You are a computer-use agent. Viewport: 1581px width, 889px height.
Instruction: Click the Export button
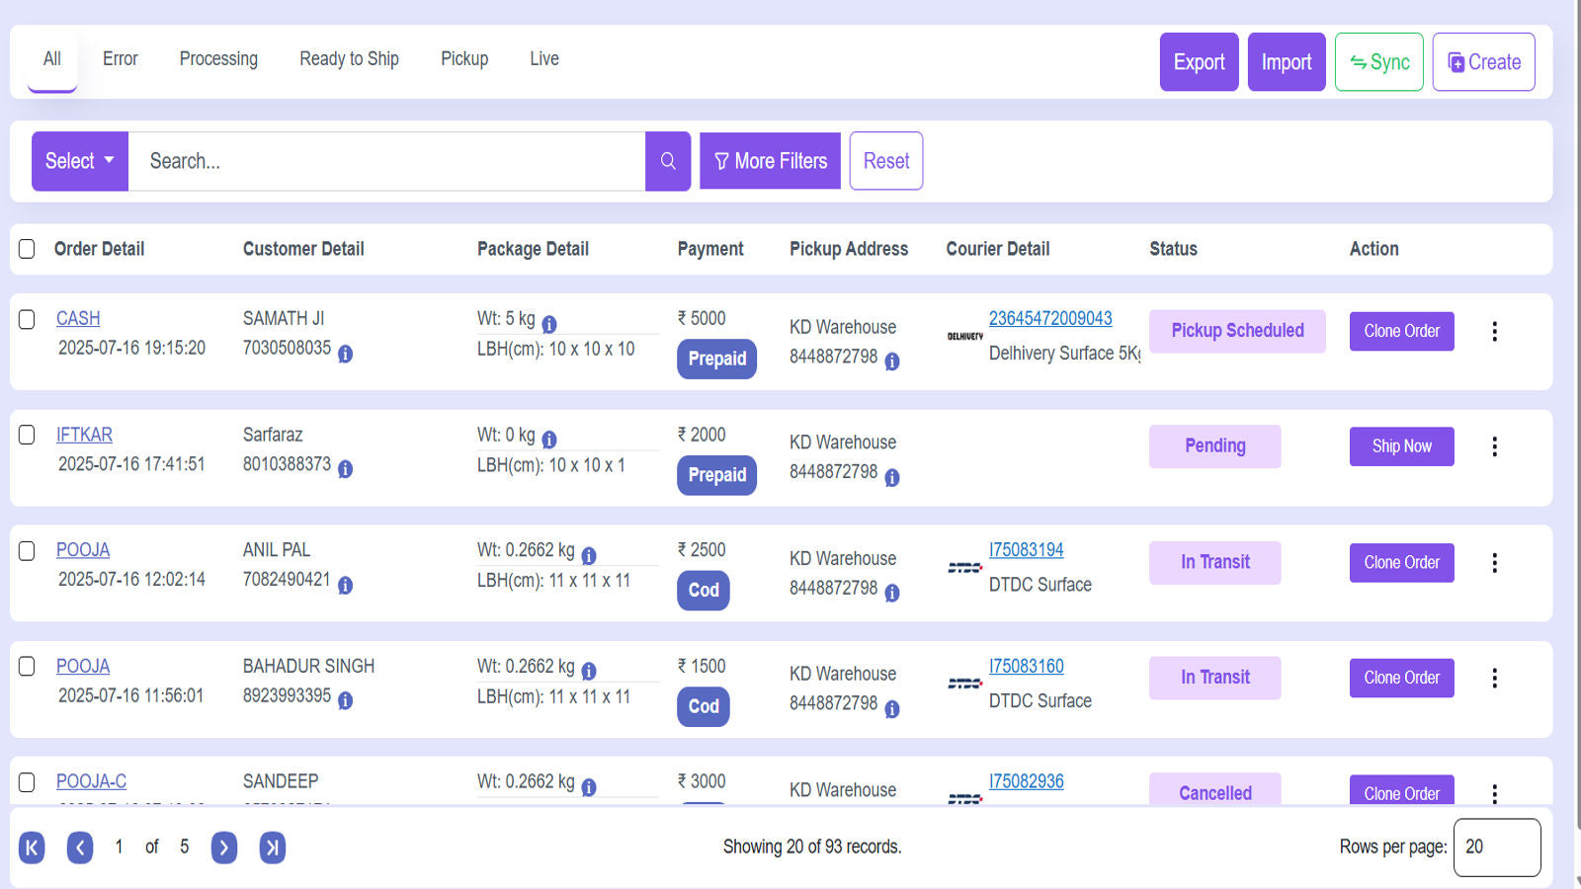(x=1199, y=62)
